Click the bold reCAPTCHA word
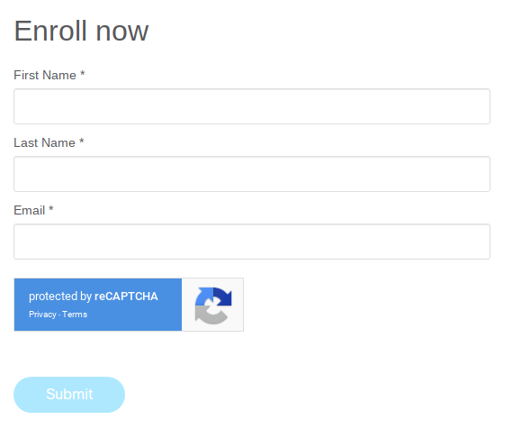 pyautogui.click(x=126, y=297)
